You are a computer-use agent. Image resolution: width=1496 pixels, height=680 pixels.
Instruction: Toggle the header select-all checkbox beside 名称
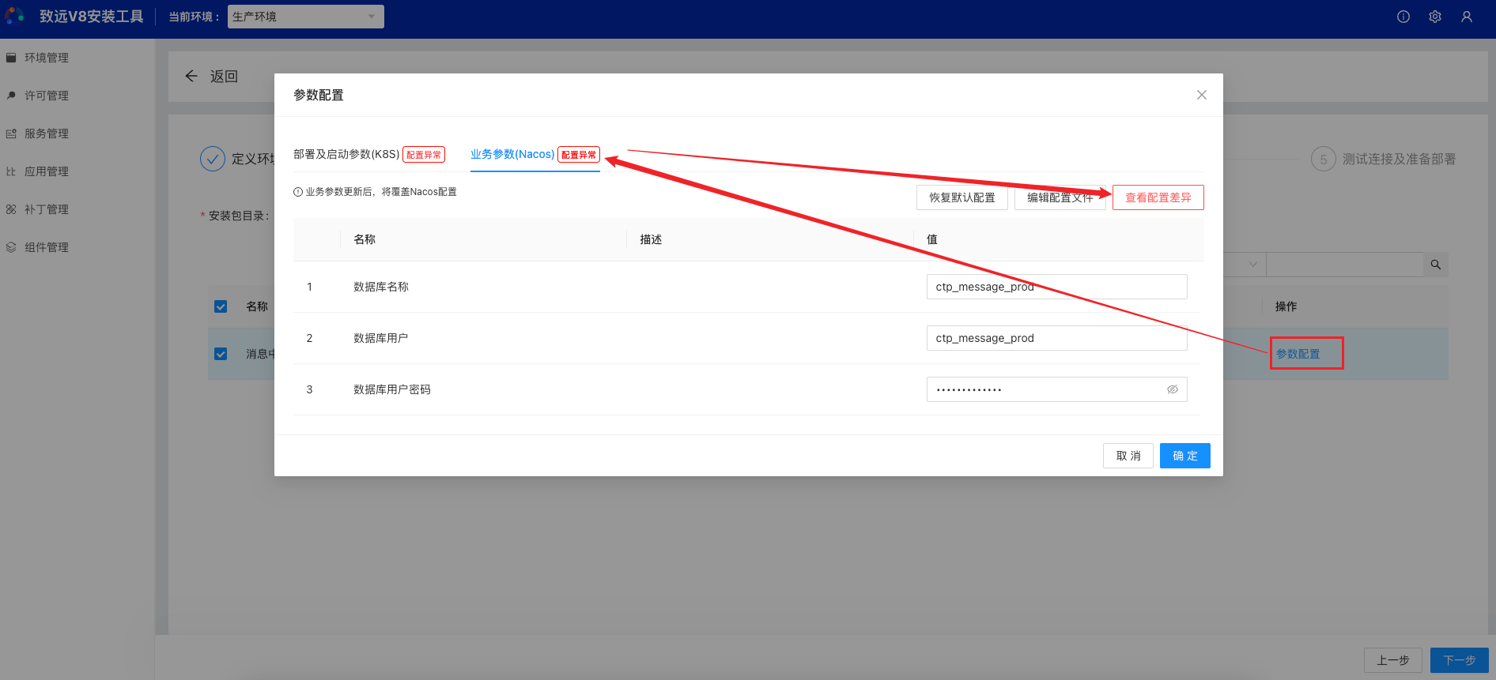[221, 306]
